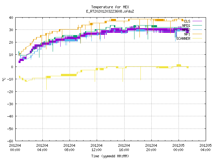Click the y-axis label 10
This screenshot has height=159, width=212.
11,55
